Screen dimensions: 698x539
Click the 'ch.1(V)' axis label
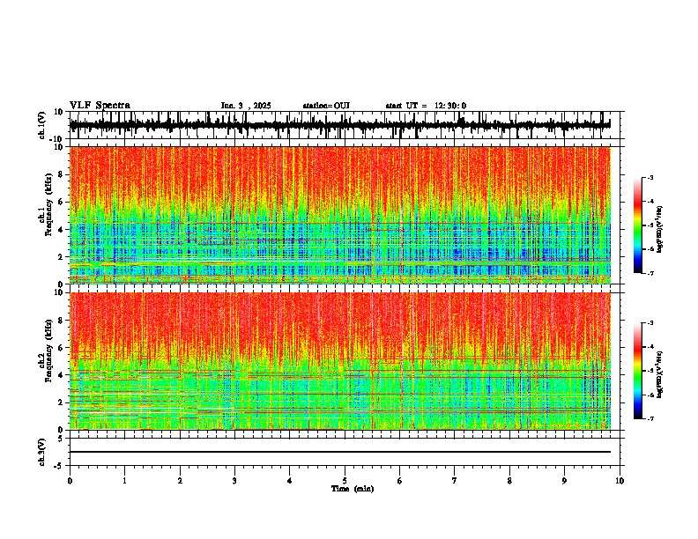(42, 125)
